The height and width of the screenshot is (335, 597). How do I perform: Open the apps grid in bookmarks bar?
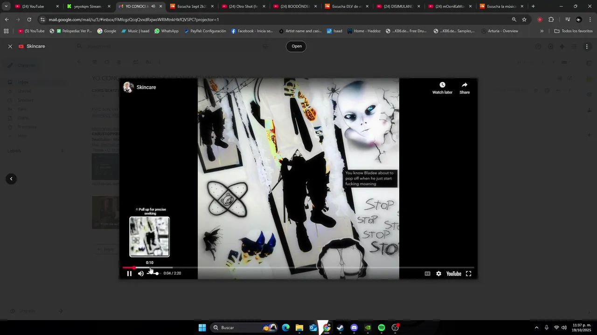(x=6, y=31)
